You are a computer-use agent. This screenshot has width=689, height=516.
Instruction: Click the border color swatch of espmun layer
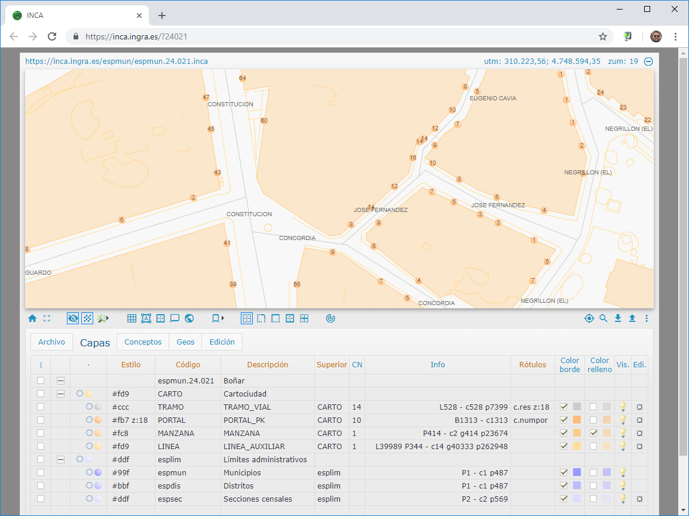point(577,472)
